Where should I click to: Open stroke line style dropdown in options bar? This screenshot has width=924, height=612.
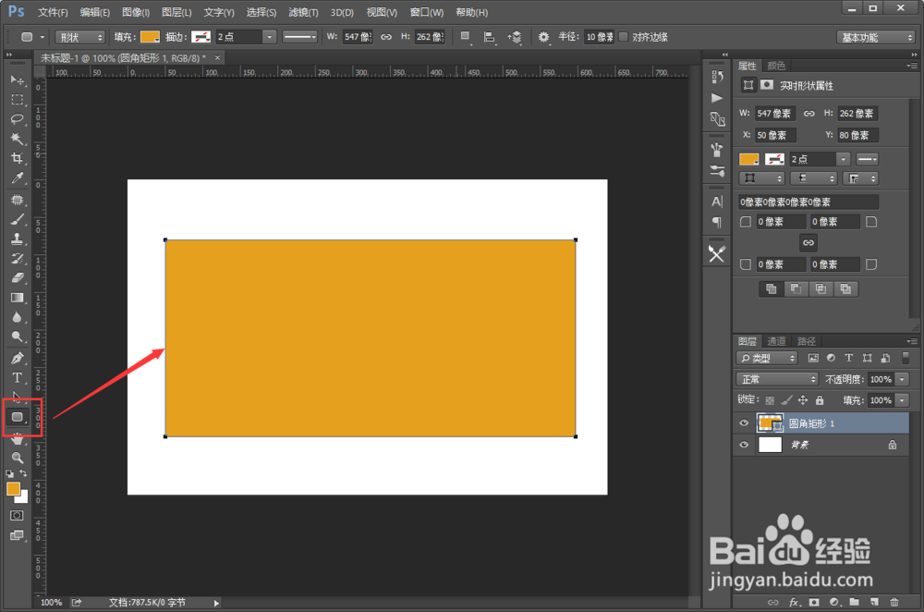pos(300,37)
